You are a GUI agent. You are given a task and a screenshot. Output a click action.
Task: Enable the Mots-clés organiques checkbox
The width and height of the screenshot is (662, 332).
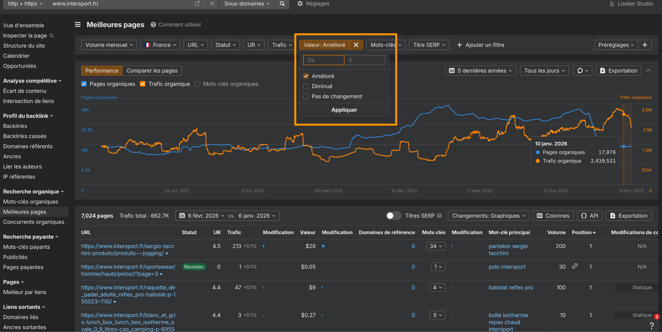click(198, 84)
